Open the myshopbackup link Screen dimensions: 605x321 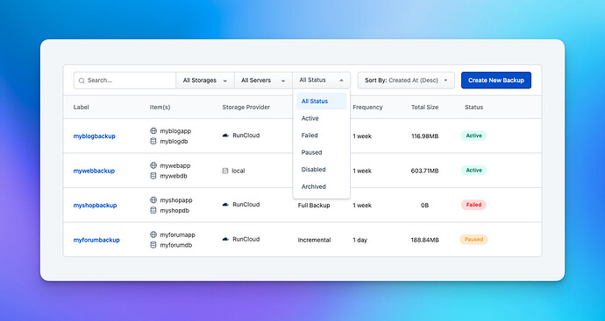[95, 206]
